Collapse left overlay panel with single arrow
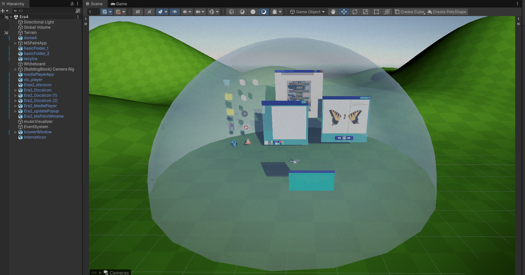This screenshot has width=525, height=275. (x=86, y=19)
